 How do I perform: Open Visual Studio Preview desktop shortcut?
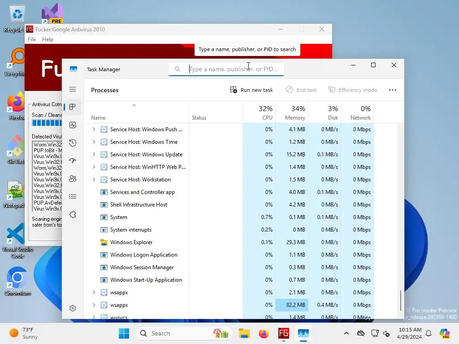52,13
